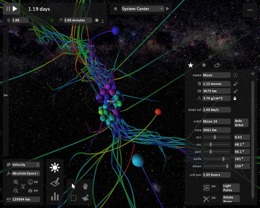Image resolution: width=260 pixels, height=208 pixels.
Task: Zoom out with the magnifier minus
Action: click(16, 191)
